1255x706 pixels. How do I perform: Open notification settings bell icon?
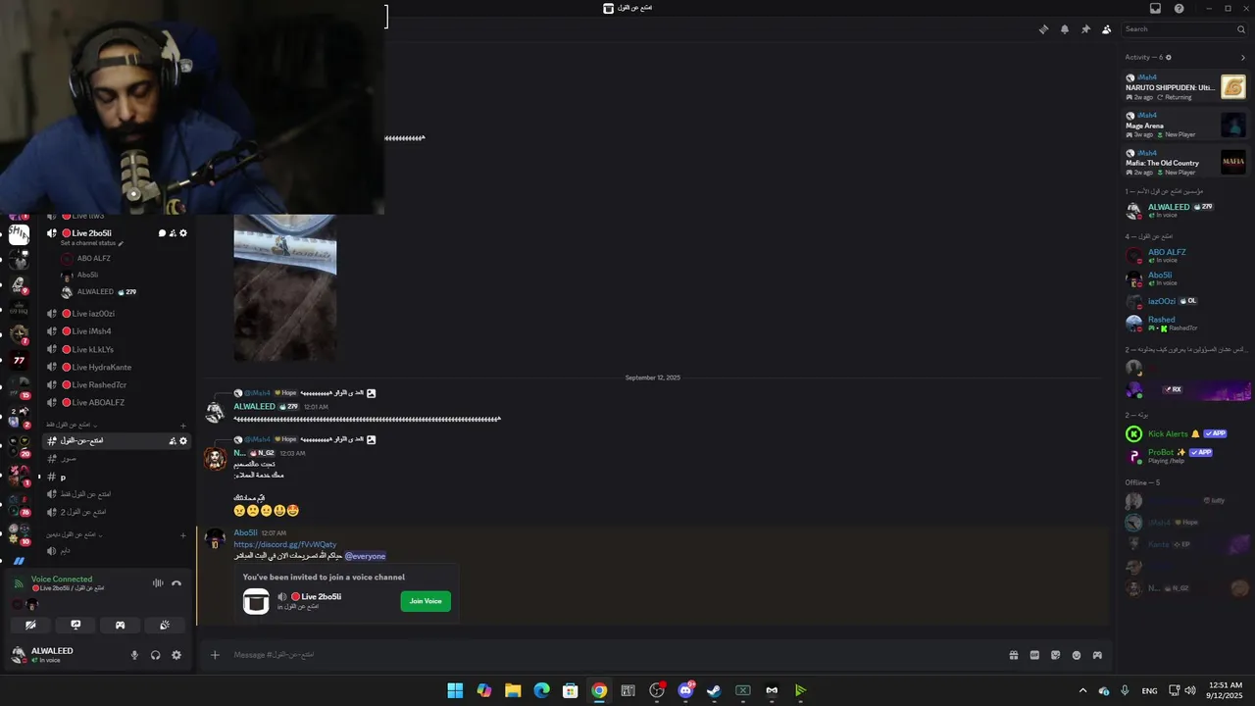[1065, 29]
